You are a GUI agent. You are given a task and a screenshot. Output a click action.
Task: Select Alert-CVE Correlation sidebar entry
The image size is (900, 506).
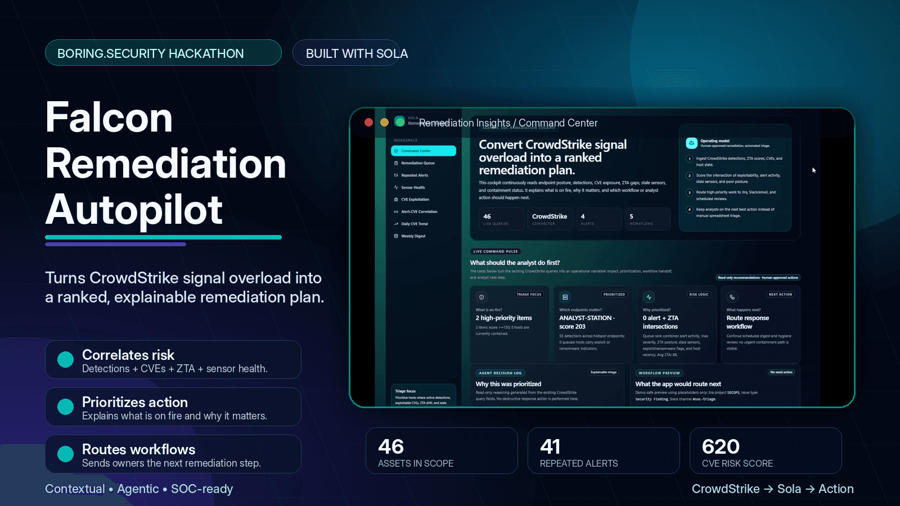tap(424, 212)
